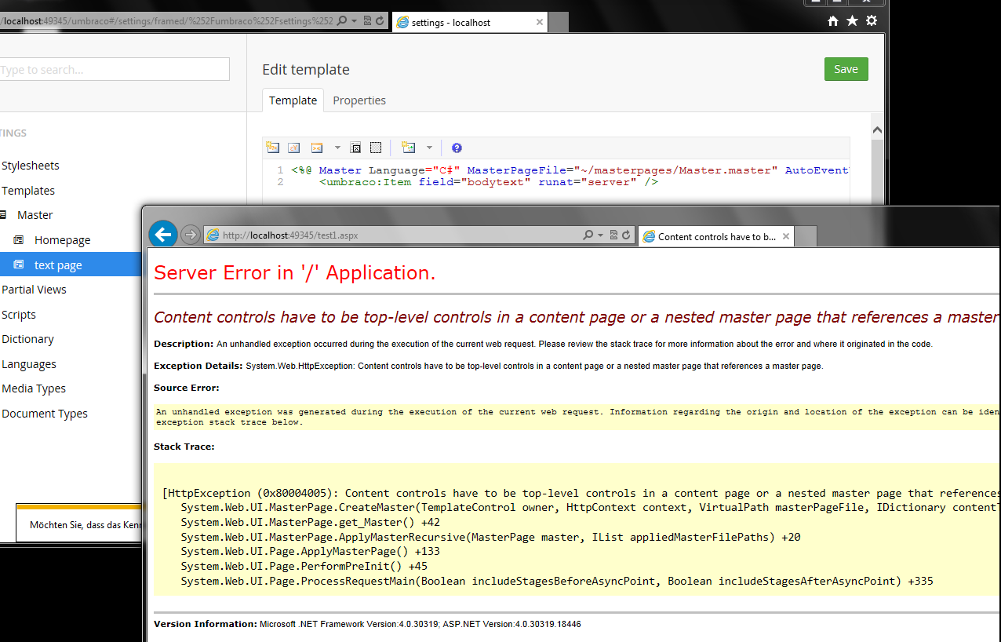Open Dictionary in the settings tree
The height and width of the screenshot is (642, 1001).
click(27, 339)
